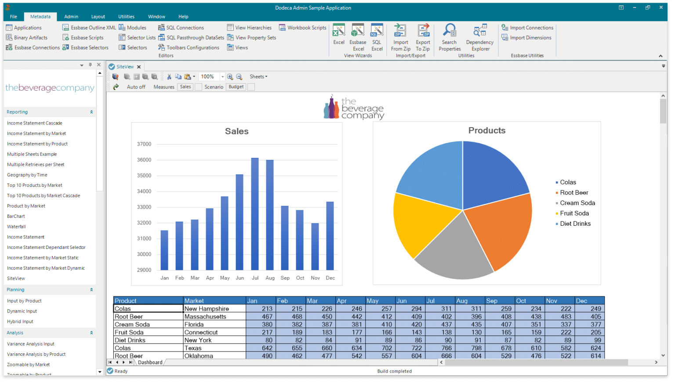The image size is (675, 384).
Task: Select Income Statement Cascade view
Action: point(34,123)
